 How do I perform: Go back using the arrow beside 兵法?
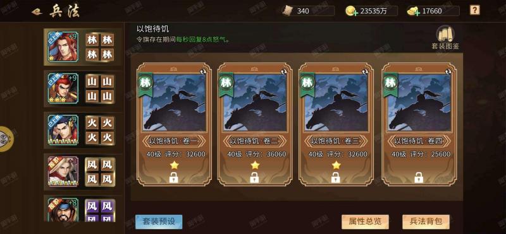click(37, 12)
